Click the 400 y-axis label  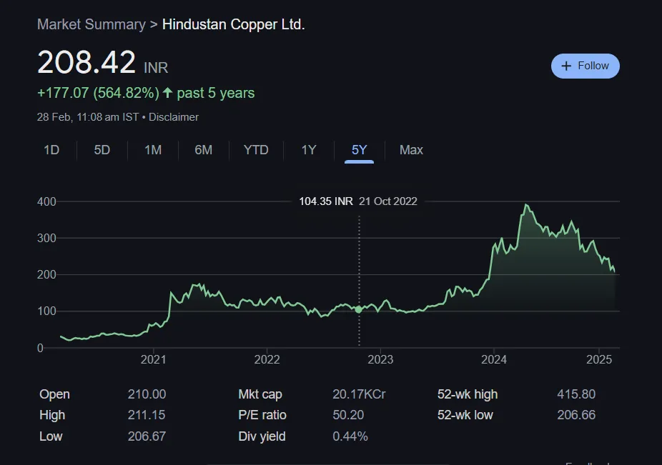click(46, 201)
